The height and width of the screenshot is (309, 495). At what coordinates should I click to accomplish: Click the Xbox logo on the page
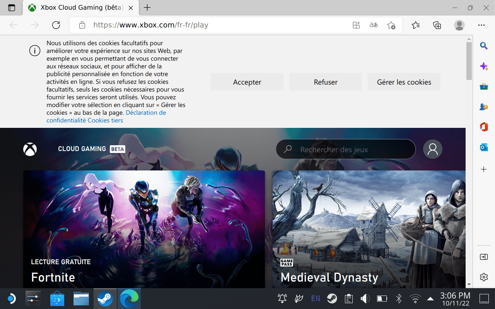tap(30, 149)
